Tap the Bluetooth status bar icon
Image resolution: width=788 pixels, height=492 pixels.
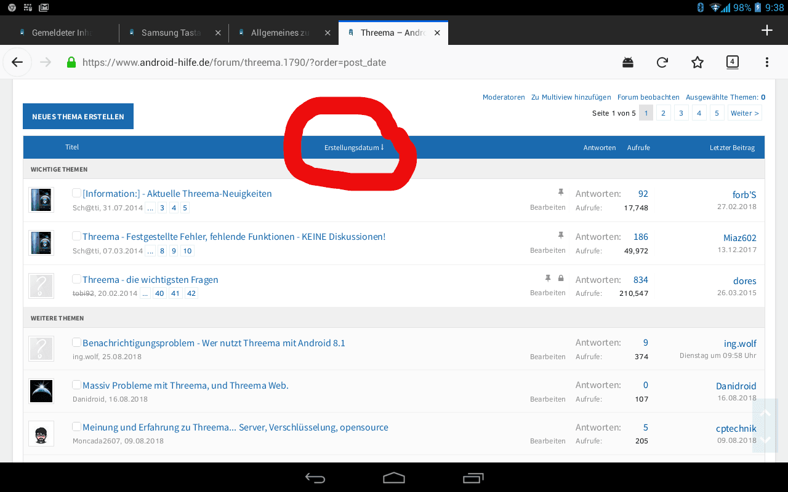click(700, 7)
